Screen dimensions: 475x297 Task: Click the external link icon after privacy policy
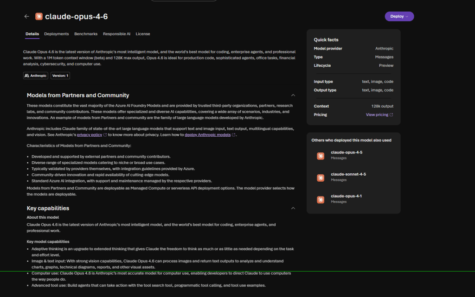point(104,135)
